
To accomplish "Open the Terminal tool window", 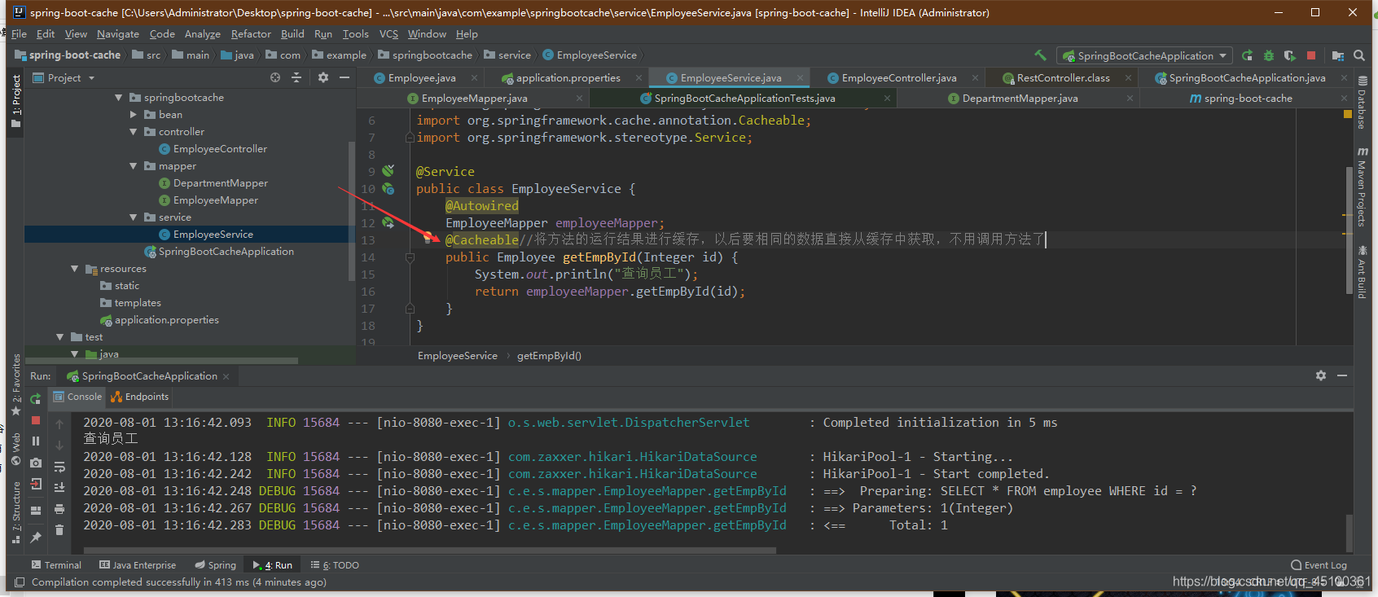I will click(56, 565).
